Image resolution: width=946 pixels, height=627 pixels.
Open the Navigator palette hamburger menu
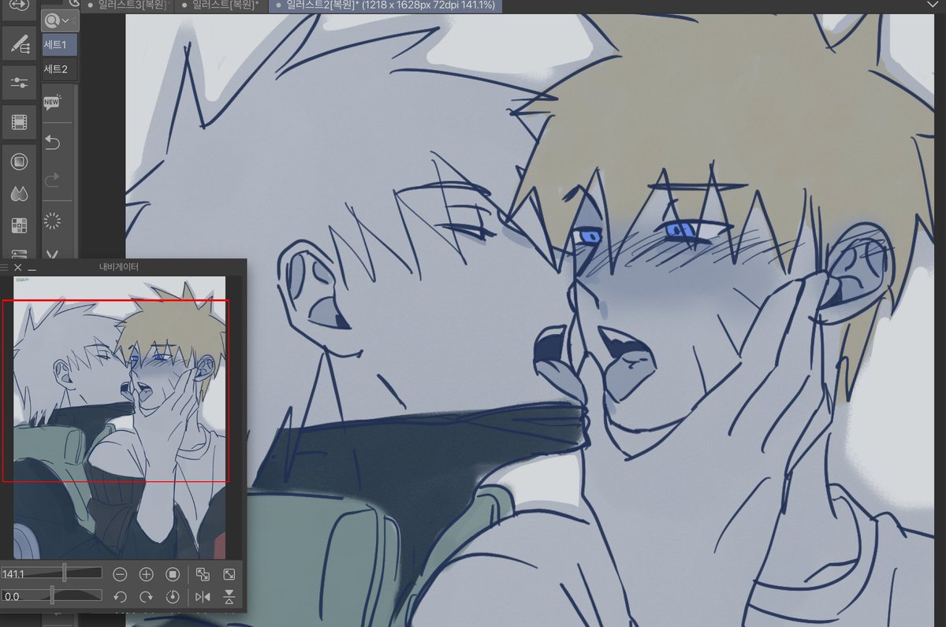[x=4, y=268]
